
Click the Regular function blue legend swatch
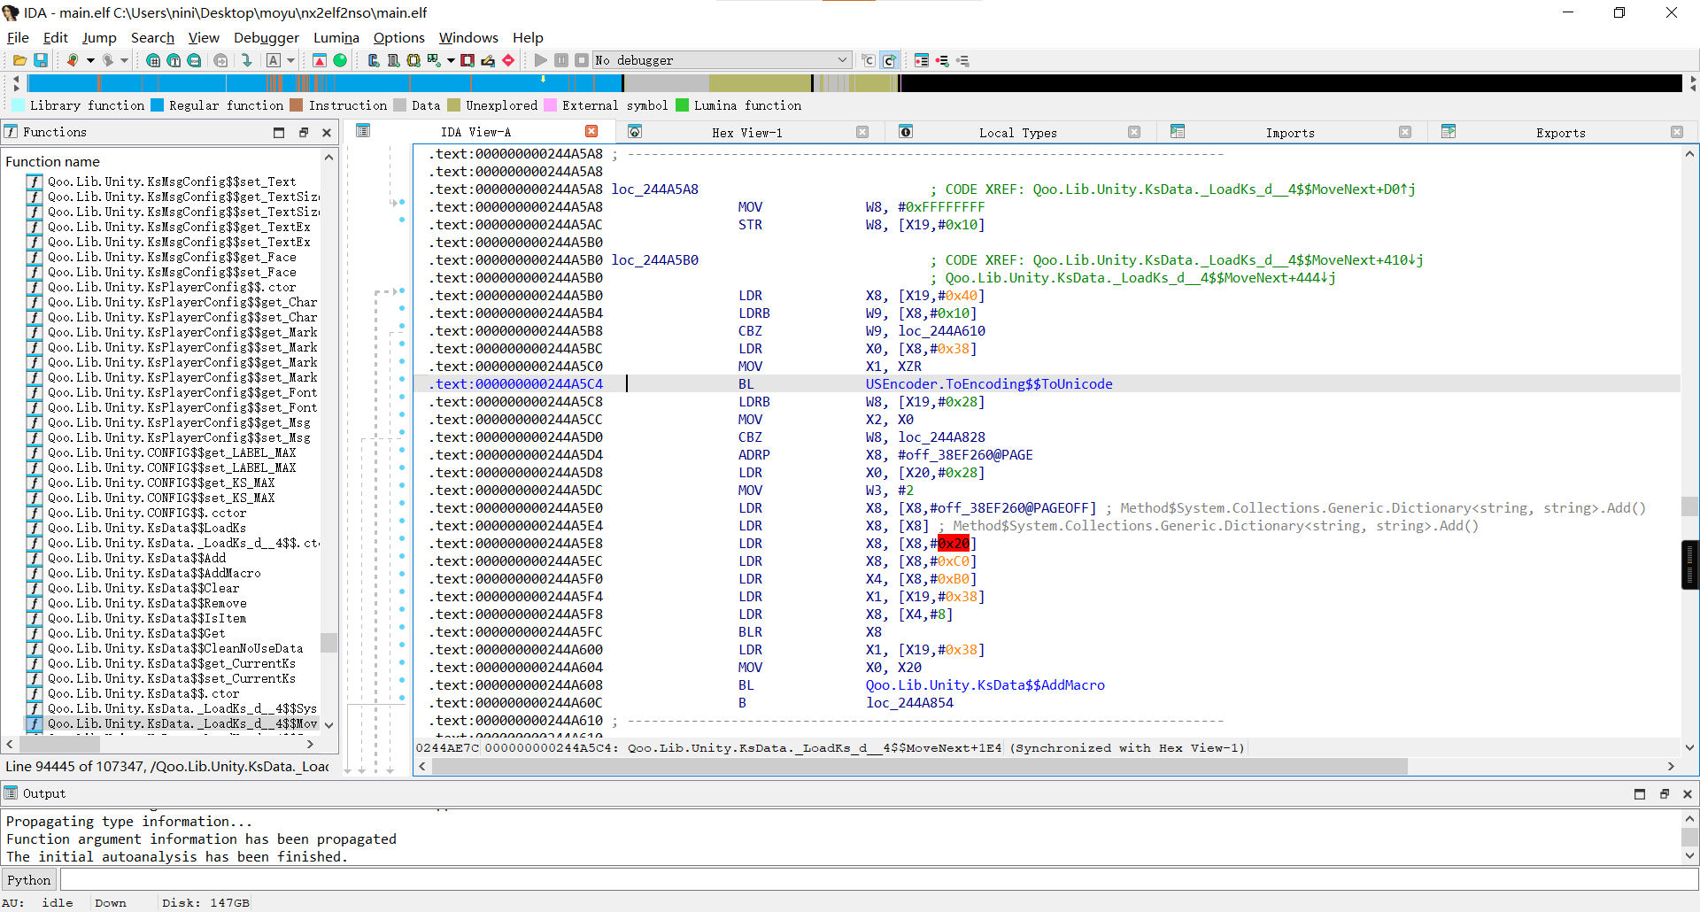(157, 104)
